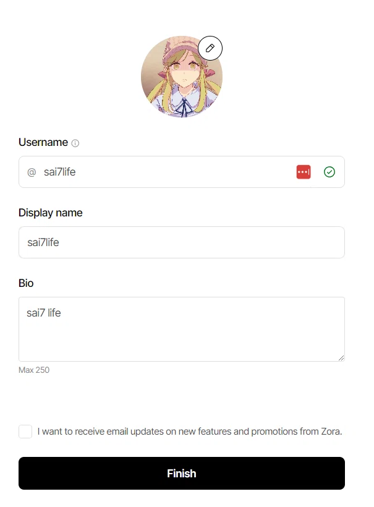Open the Username info tooltip icon
374x507 pixels.
(x=75, y=143)
